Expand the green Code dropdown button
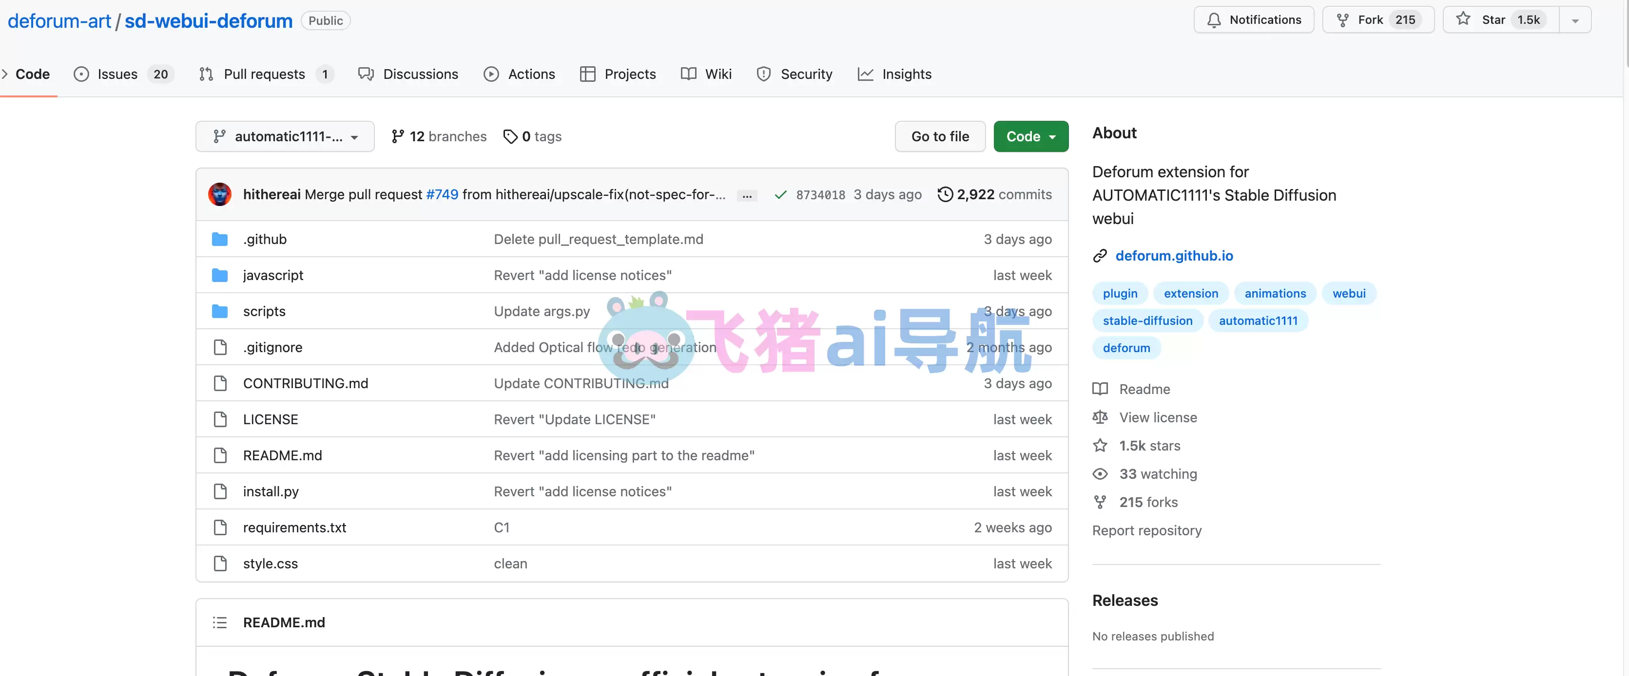The width and height of the screenshot is (1629, 676). 1031,136
